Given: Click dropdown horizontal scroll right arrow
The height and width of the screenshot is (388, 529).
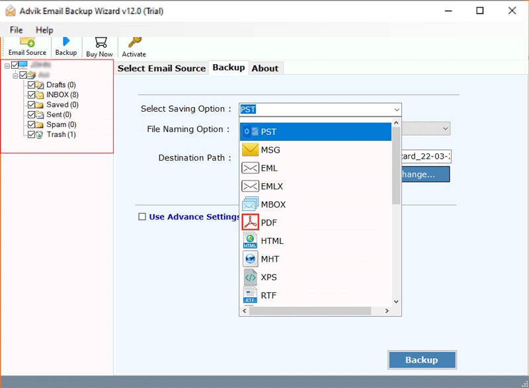Looking at the screenshot, I should 387,311.
